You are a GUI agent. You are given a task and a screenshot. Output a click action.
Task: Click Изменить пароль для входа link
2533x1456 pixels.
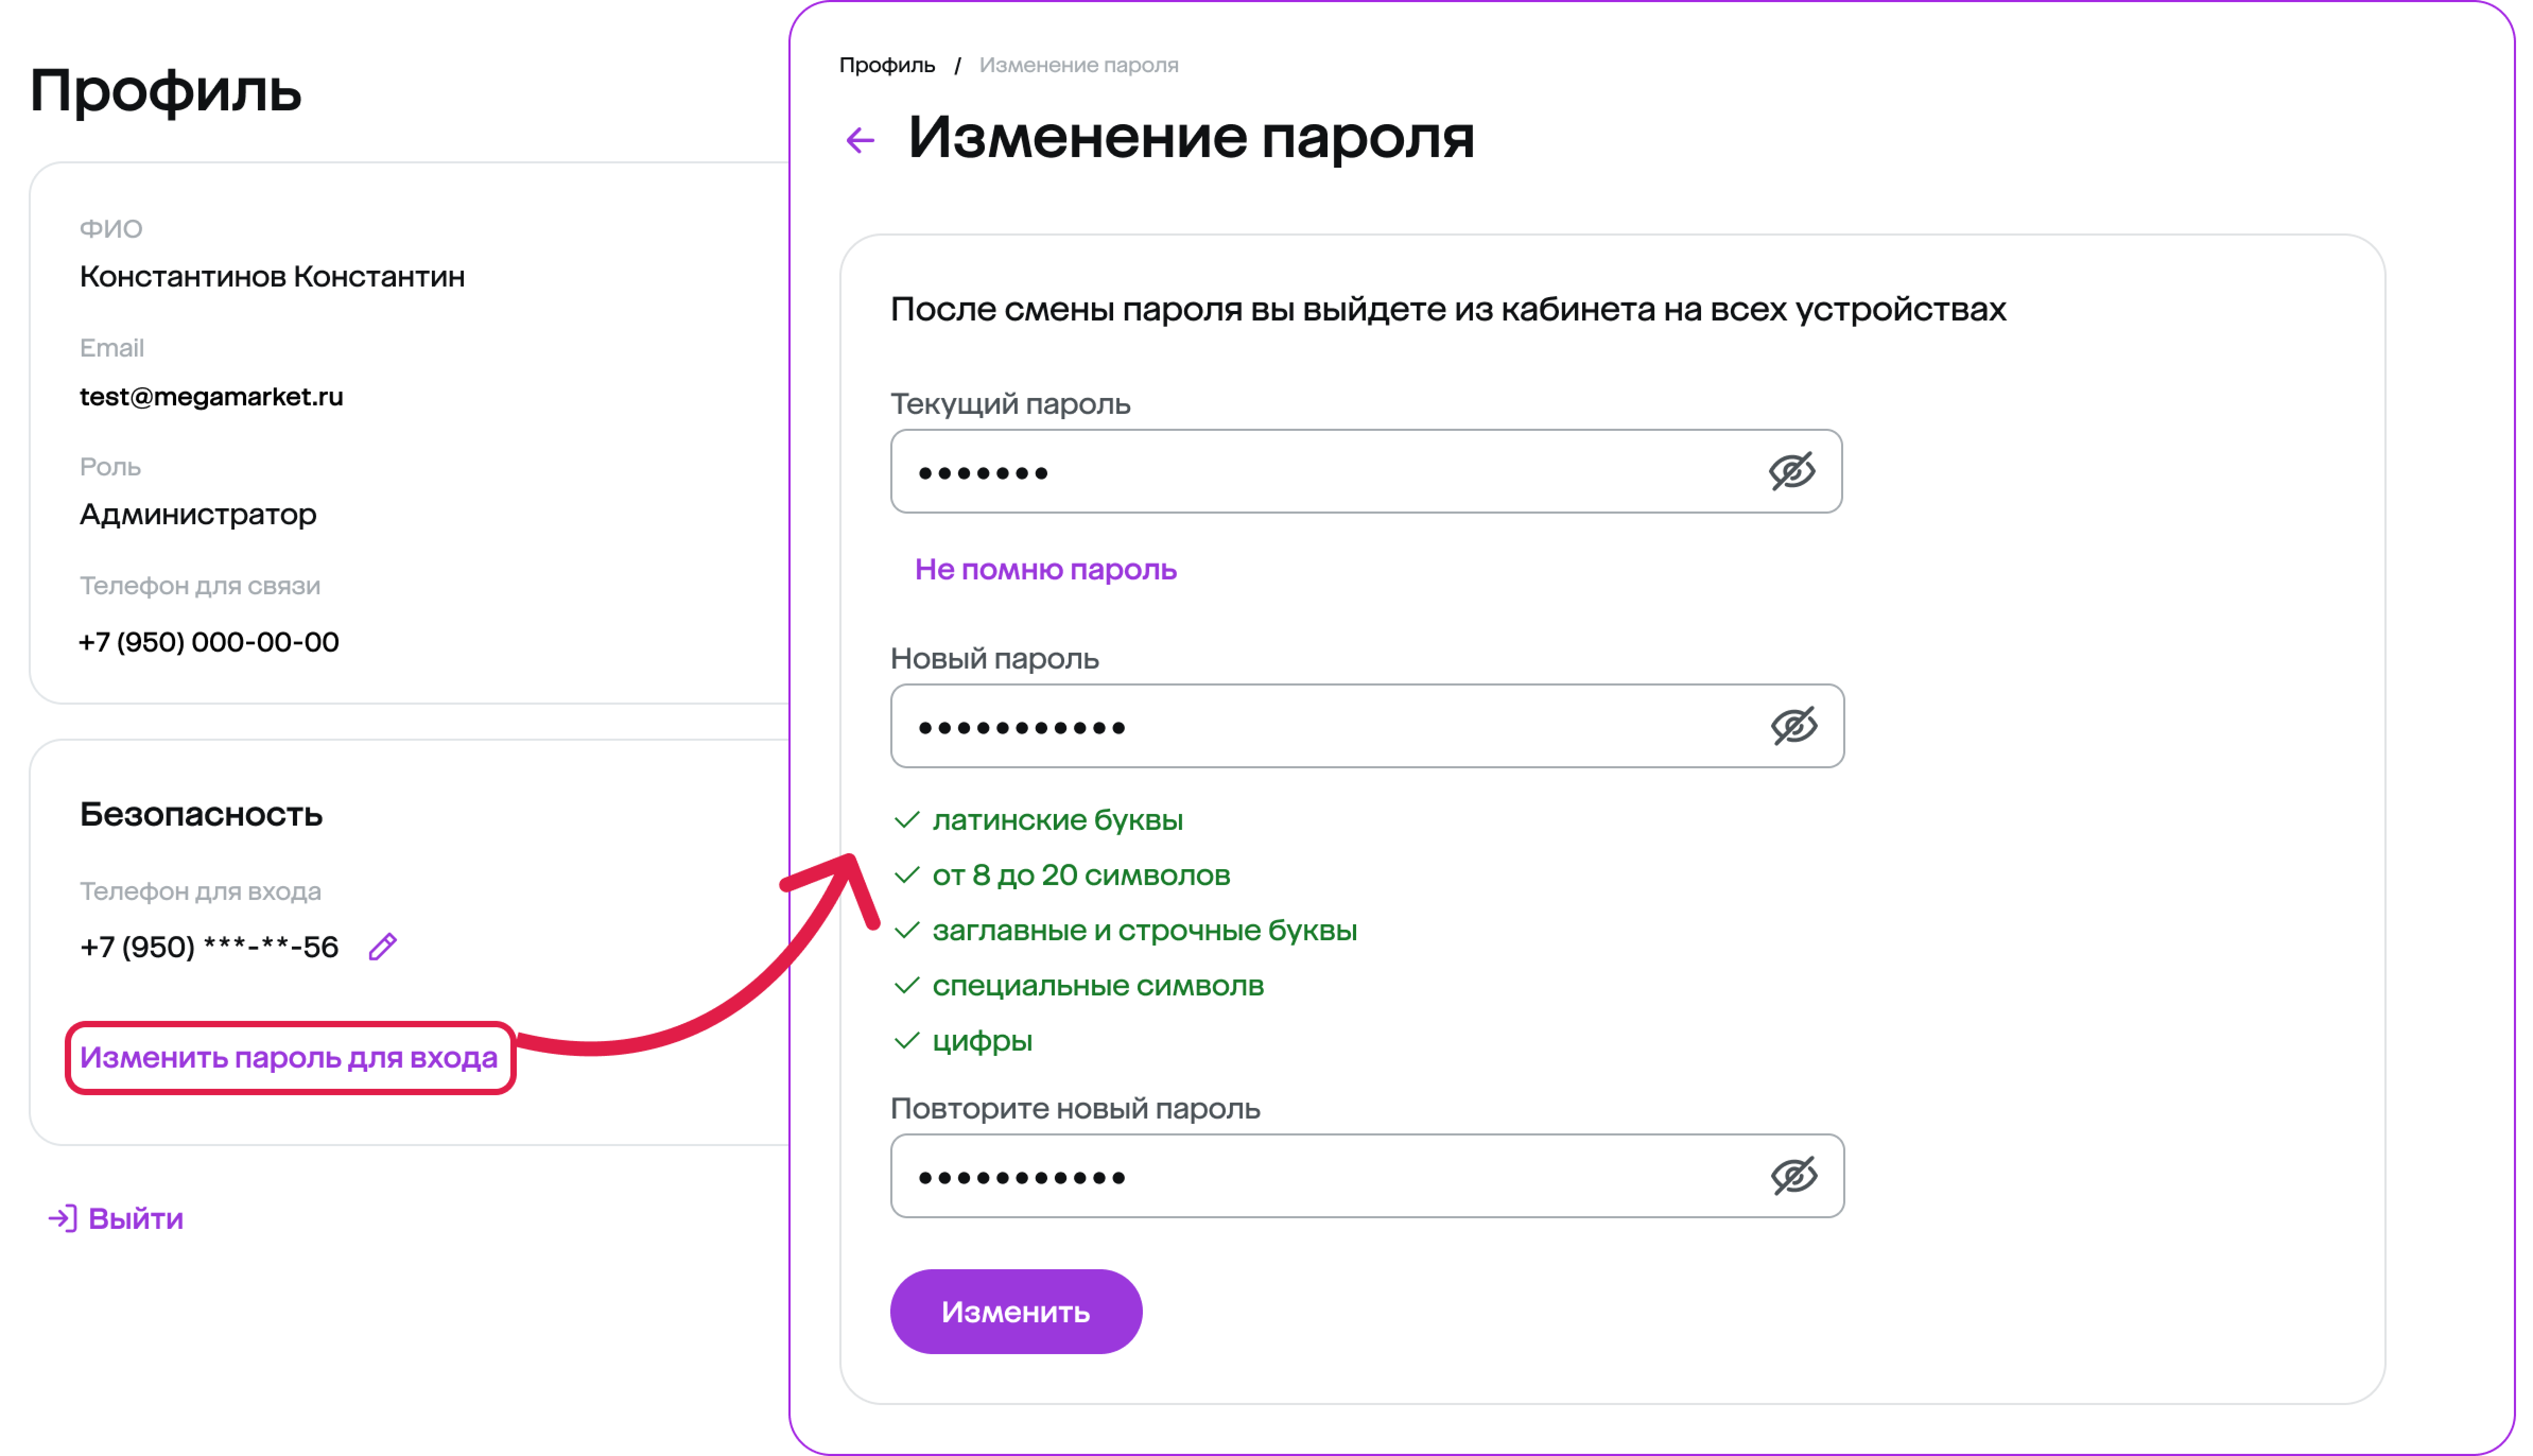point(289,1057)
